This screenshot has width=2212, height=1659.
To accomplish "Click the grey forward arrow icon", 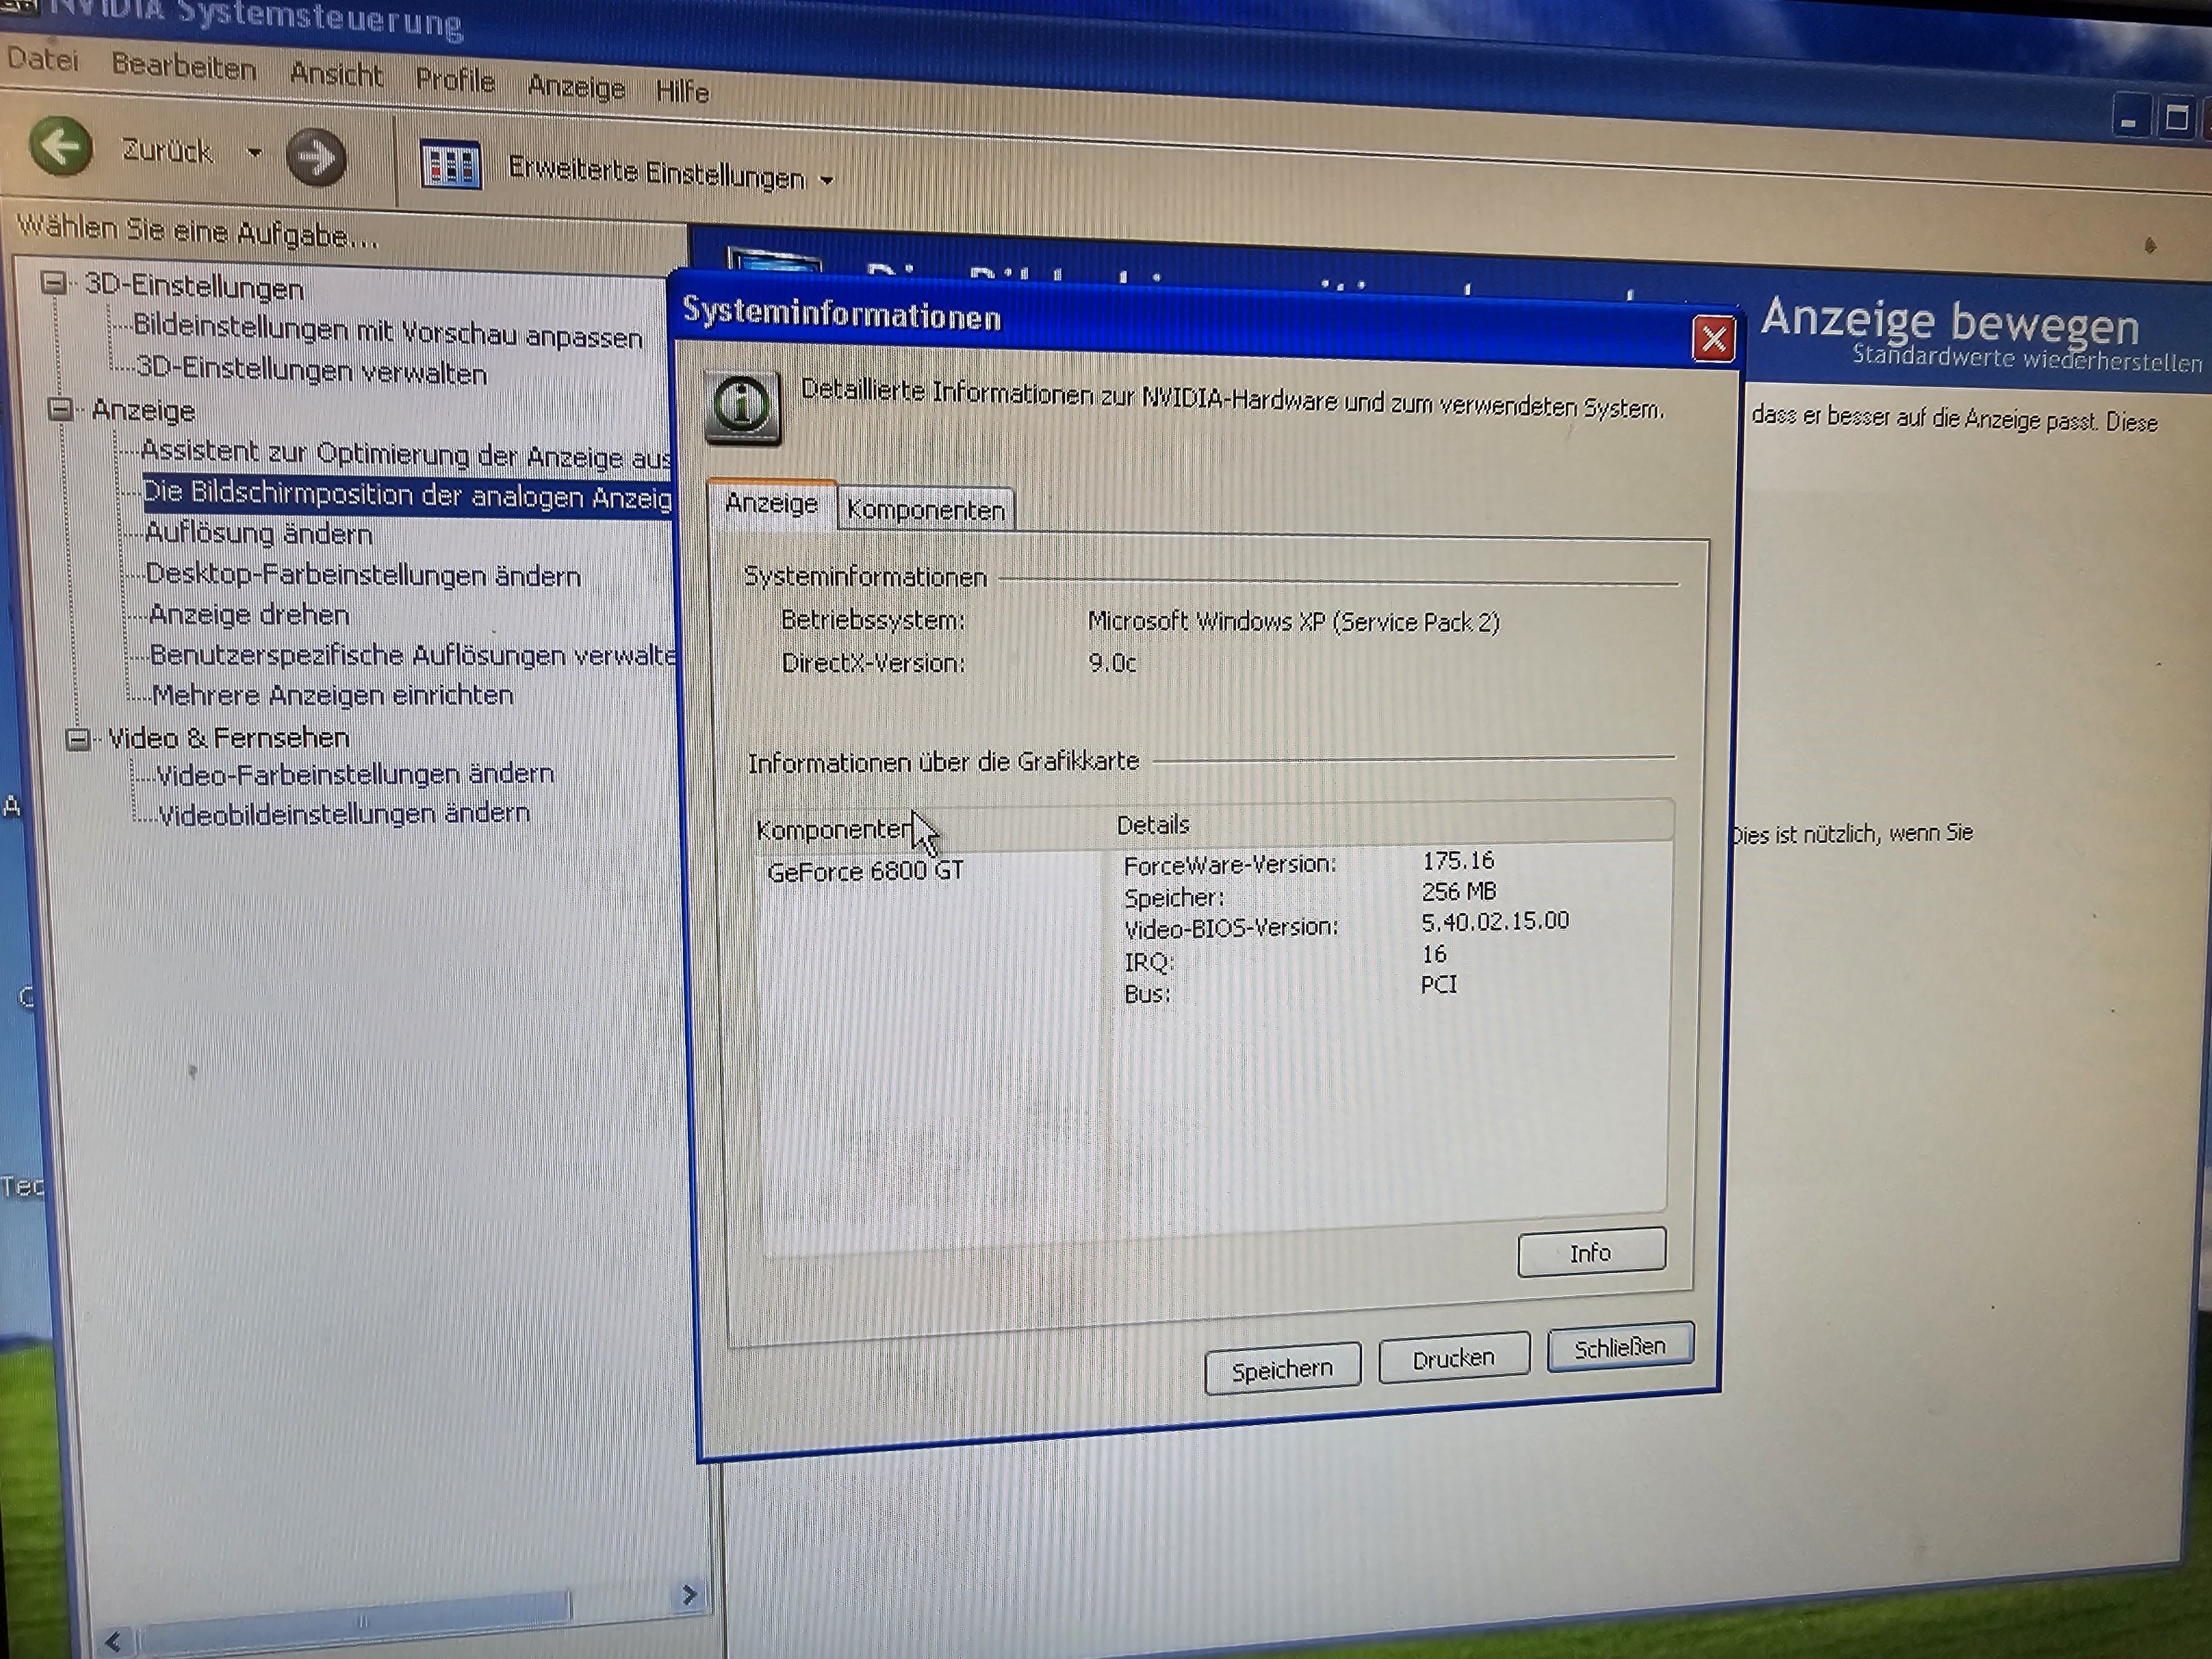I will [316, 158].
